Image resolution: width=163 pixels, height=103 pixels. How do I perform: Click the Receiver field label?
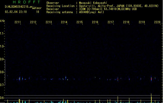(53, 9)
